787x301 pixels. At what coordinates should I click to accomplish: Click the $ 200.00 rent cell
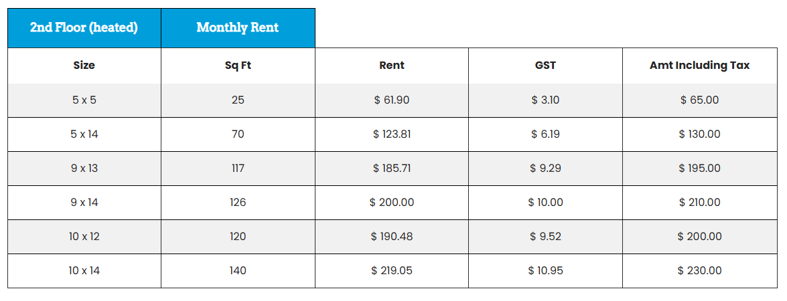point(392,203)
